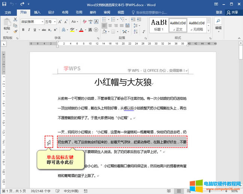The width and height of the screenshot is (243, 194).
Task: Click the 共享 (Share) button
Action: [x=232, y=12]
